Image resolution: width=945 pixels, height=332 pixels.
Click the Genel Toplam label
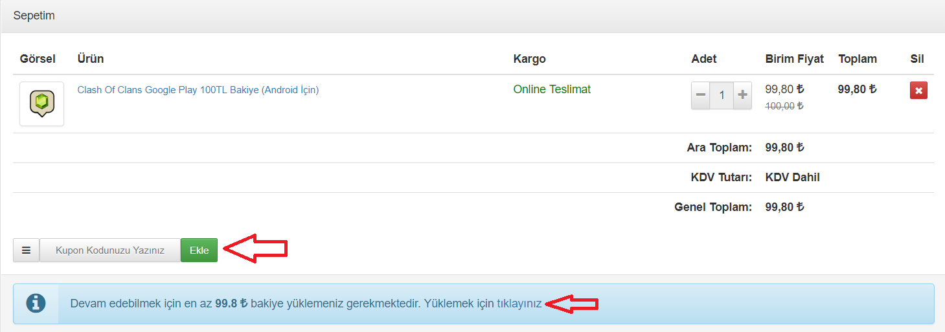713,207
